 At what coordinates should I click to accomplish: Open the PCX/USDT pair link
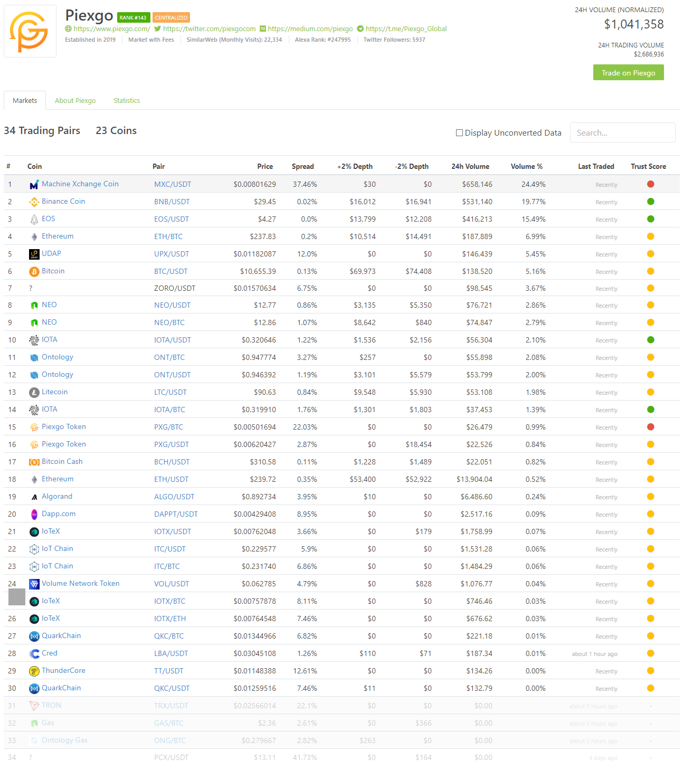171,758
